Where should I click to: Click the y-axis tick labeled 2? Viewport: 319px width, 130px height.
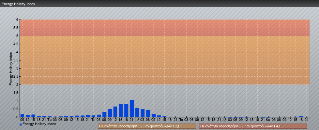point(17,84)
